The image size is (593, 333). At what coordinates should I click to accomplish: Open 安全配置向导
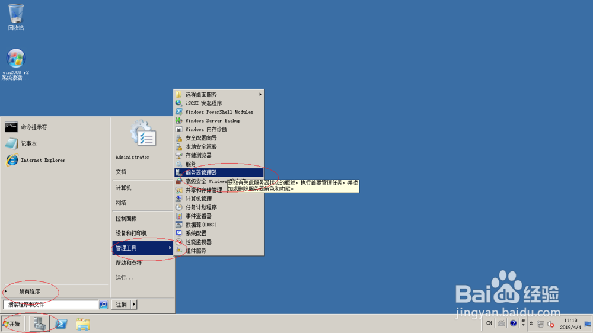click(219, 138)
